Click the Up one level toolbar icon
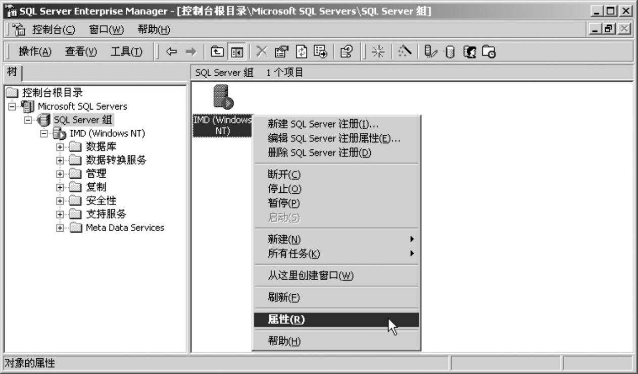 (x=217, y=51)
